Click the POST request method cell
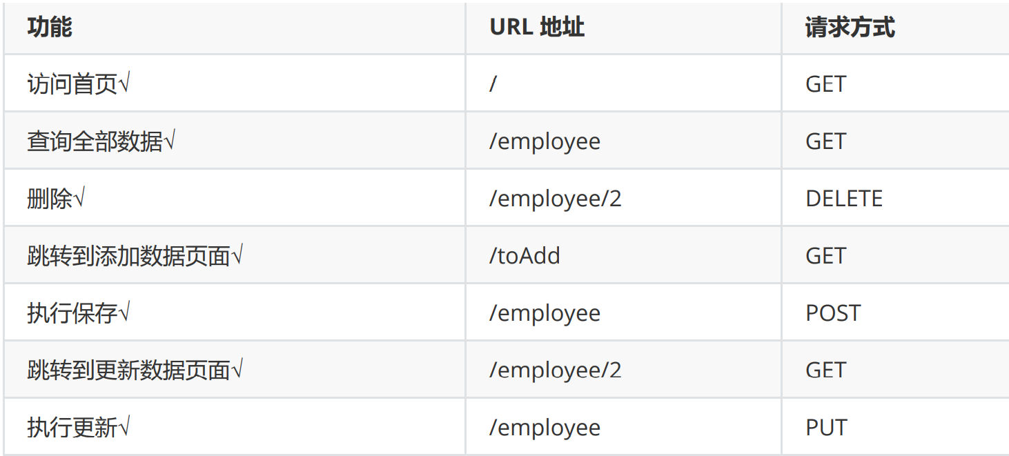The height and width of the screenshot is (456, 1009). tap(833, 313)
